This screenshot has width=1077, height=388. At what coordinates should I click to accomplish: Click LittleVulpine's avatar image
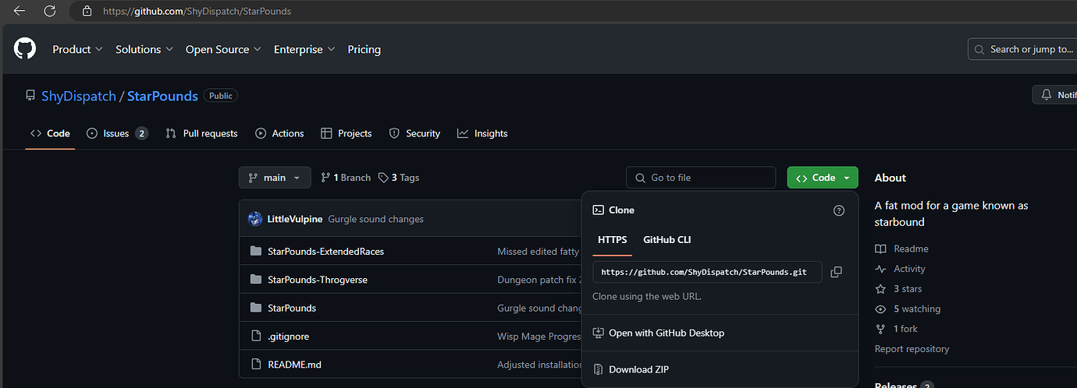255,219
